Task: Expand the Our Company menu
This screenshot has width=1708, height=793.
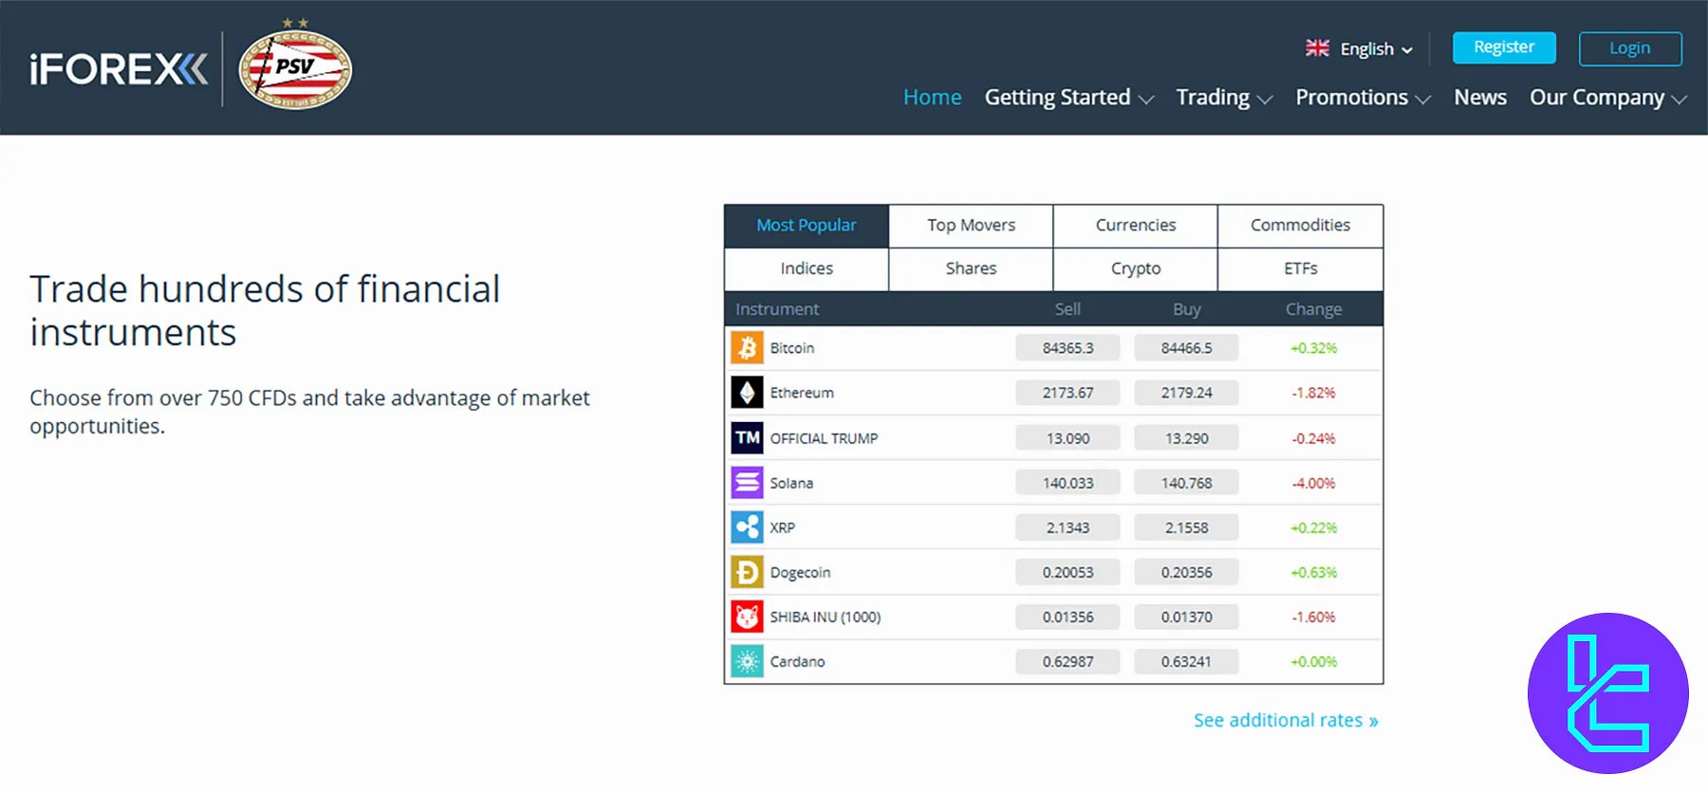Action: 1608,98
